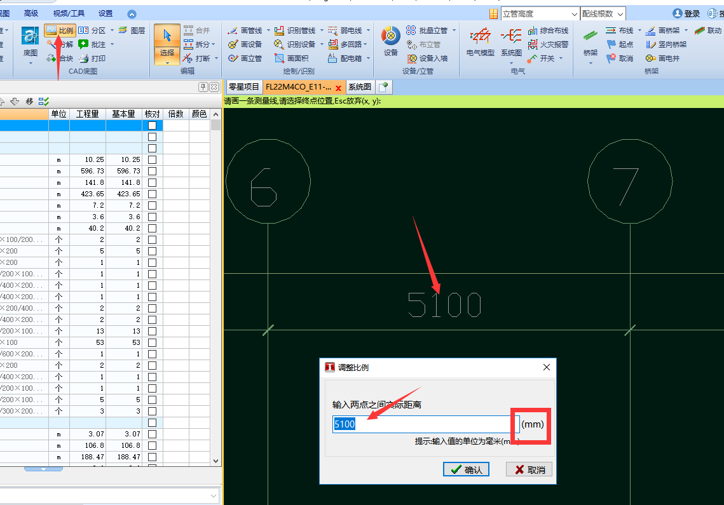Click the 设备入墙 device-in-wall icon
Screen dimensions: 724x505
[427, 58]
